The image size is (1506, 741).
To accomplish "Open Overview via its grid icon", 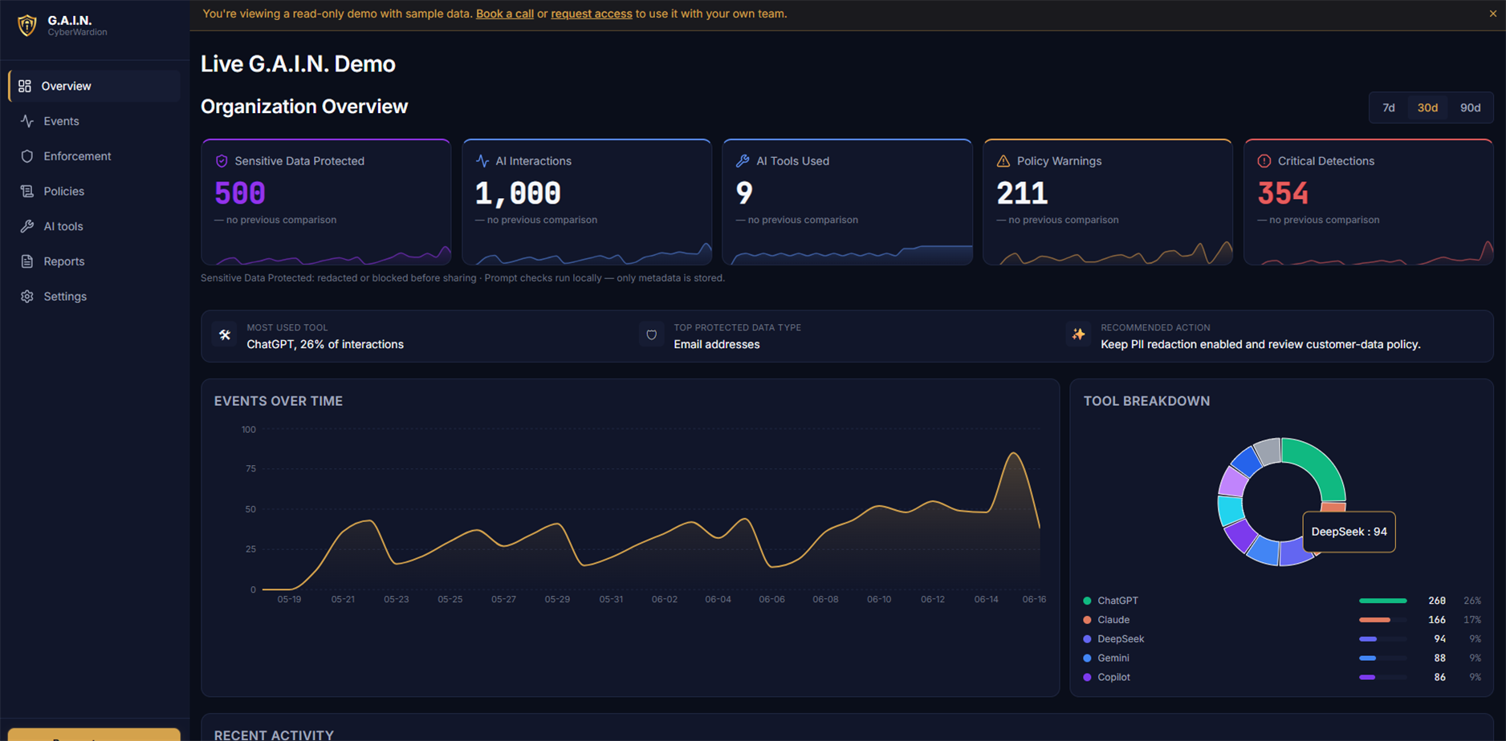I will tap(25, 86).
